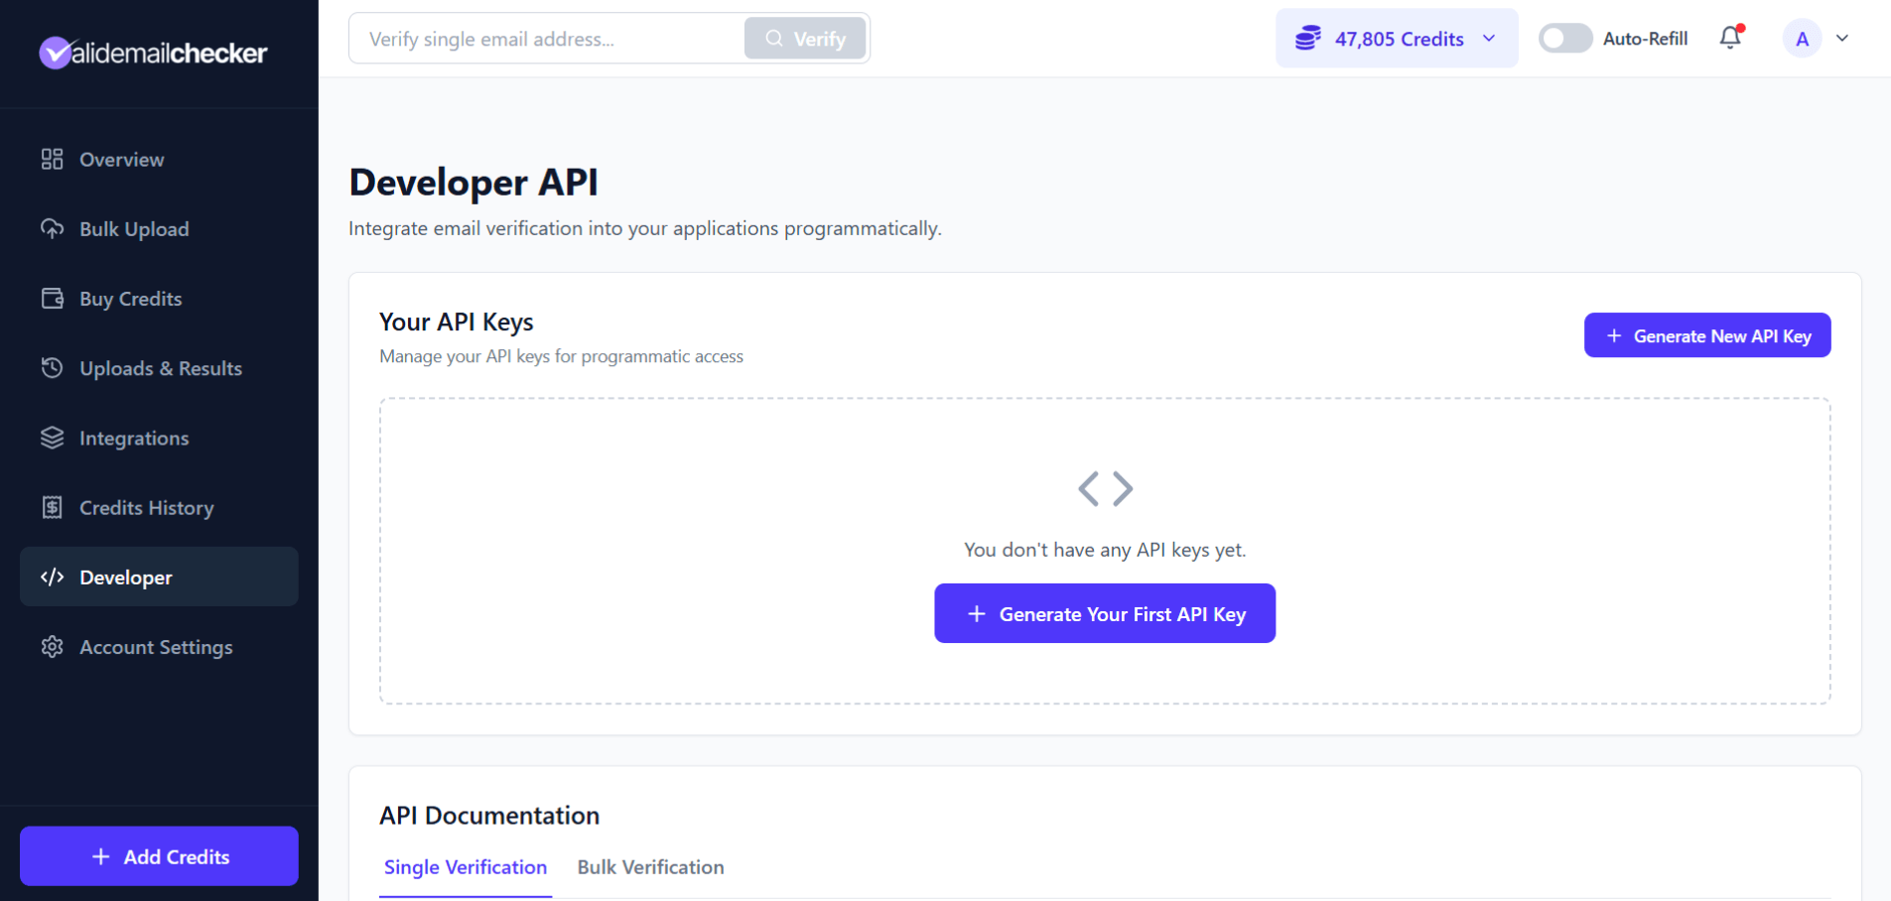Enable the Auto-Refill toggle
The image size is (1891, 901).
(1565, 38)
